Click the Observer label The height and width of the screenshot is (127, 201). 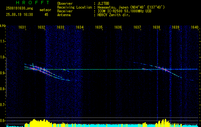(x=65, y=3)
